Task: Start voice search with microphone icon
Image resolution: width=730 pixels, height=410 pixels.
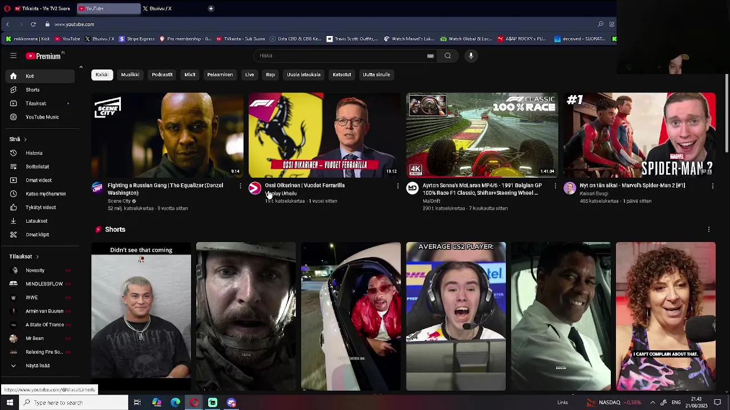Action: click(x=471, y=56)
